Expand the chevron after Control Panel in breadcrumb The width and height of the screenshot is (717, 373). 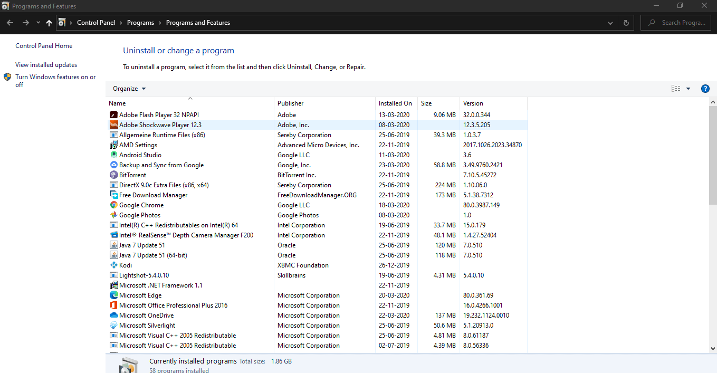[121, 23]
